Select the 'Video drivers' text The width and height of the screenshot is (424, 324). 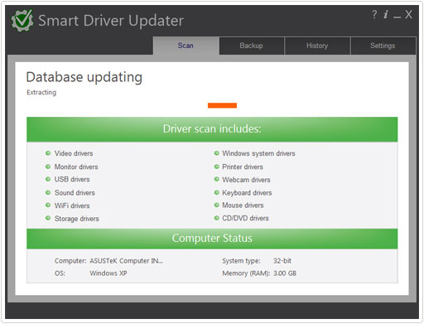(74, 153)
